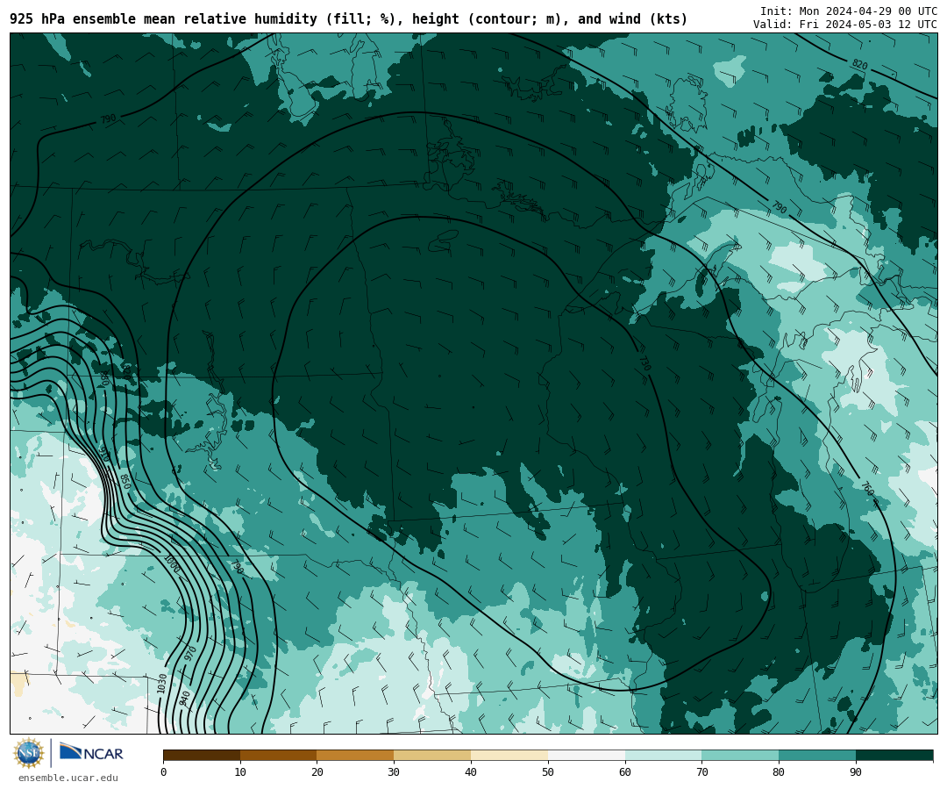Viewport: 947px width, 789px height.
Task: Click the colorbar tick label 80
Action: coord(779,772)
